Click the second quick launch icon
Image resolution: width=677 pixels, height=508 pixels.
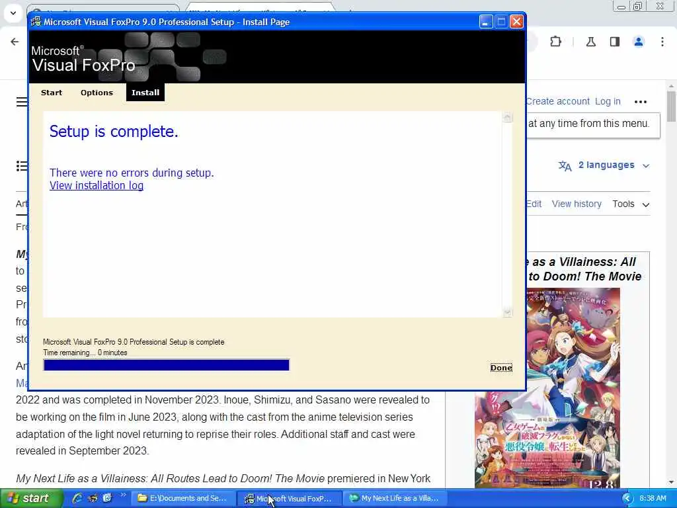pos(93,498)
